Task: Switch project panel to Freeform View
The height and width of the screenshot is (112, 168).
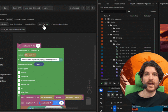Action: point(114,83)
